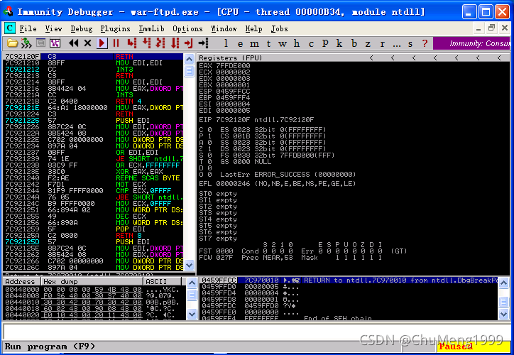Click the Open file folder icon
This screenshot has width=514, height=355.
click(12, 43)
